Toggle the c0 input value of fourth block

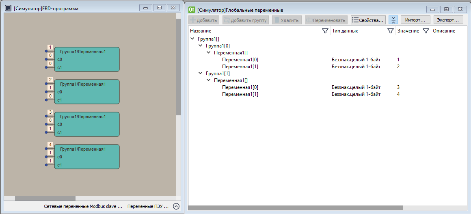(x=50, y=153)
